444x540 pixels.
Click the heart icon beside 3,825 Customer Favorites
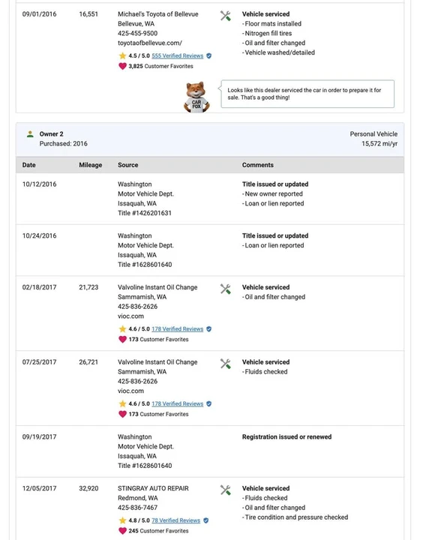[x=122, y=66]
